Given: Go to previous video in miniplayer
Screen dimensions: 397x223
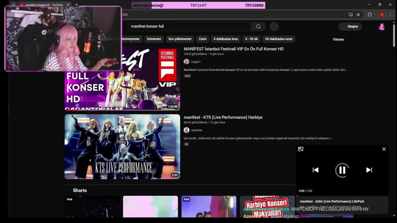Looking at the screenshot, I should pyautogui.click(x=315, y=170).
